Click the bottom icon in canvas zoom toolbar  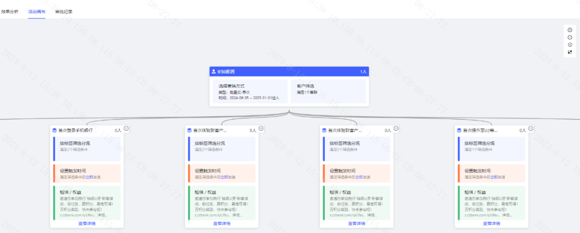(x=570, y=52)
